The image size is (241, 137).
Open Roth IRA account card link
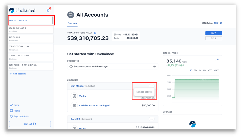[x=75, y=119]
